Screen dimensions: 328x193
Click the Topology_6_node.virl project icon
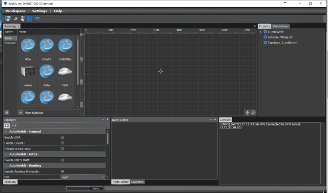click(x=265, y=42)
